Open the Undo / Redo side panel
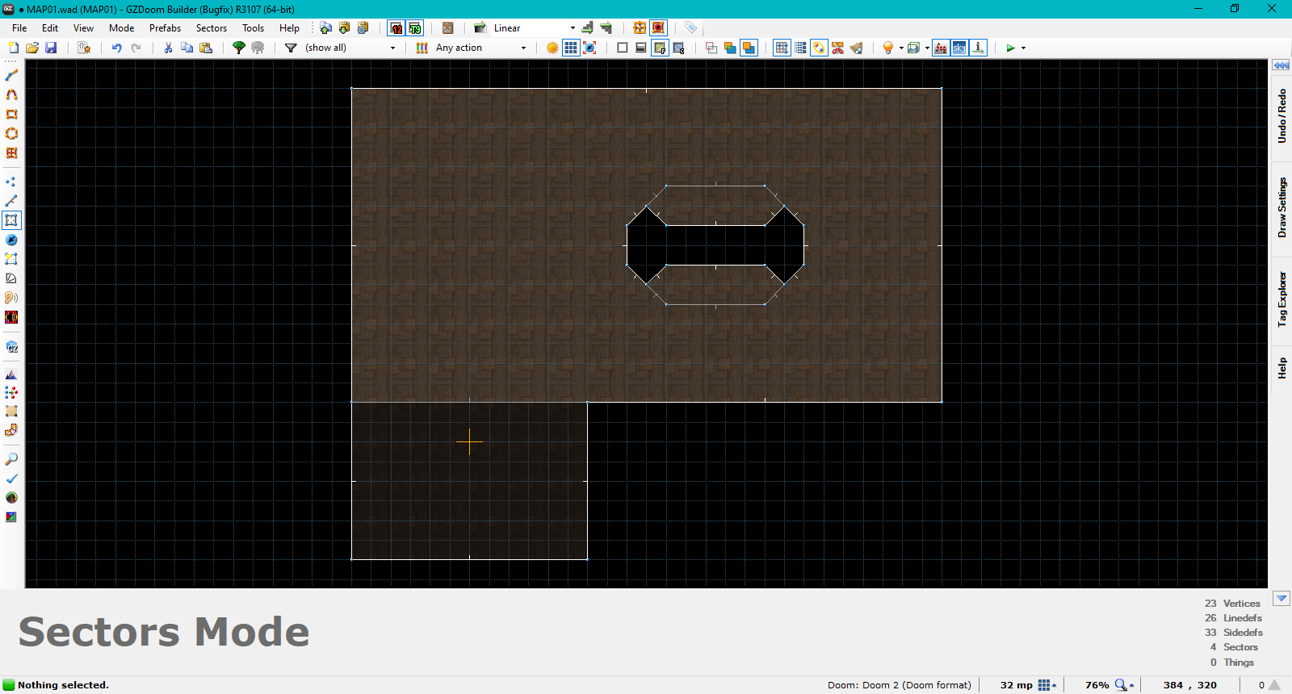The height and width of the screenshot is (694, 1292). tap(1282, 116)
